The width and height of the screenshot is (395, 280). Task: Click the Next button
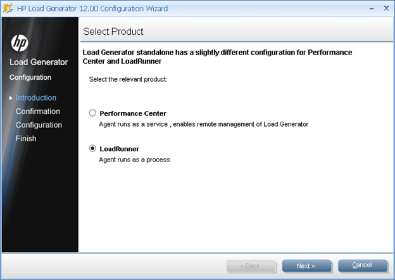[306, 266]
